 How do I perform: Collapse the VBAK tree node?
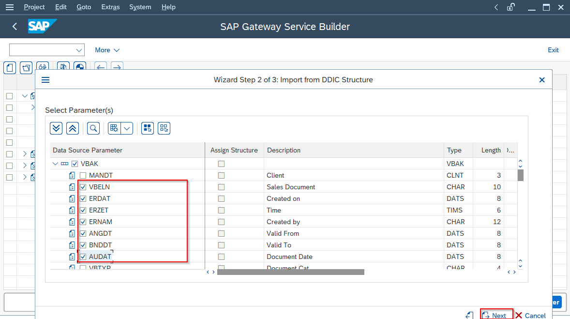(55, 164)
